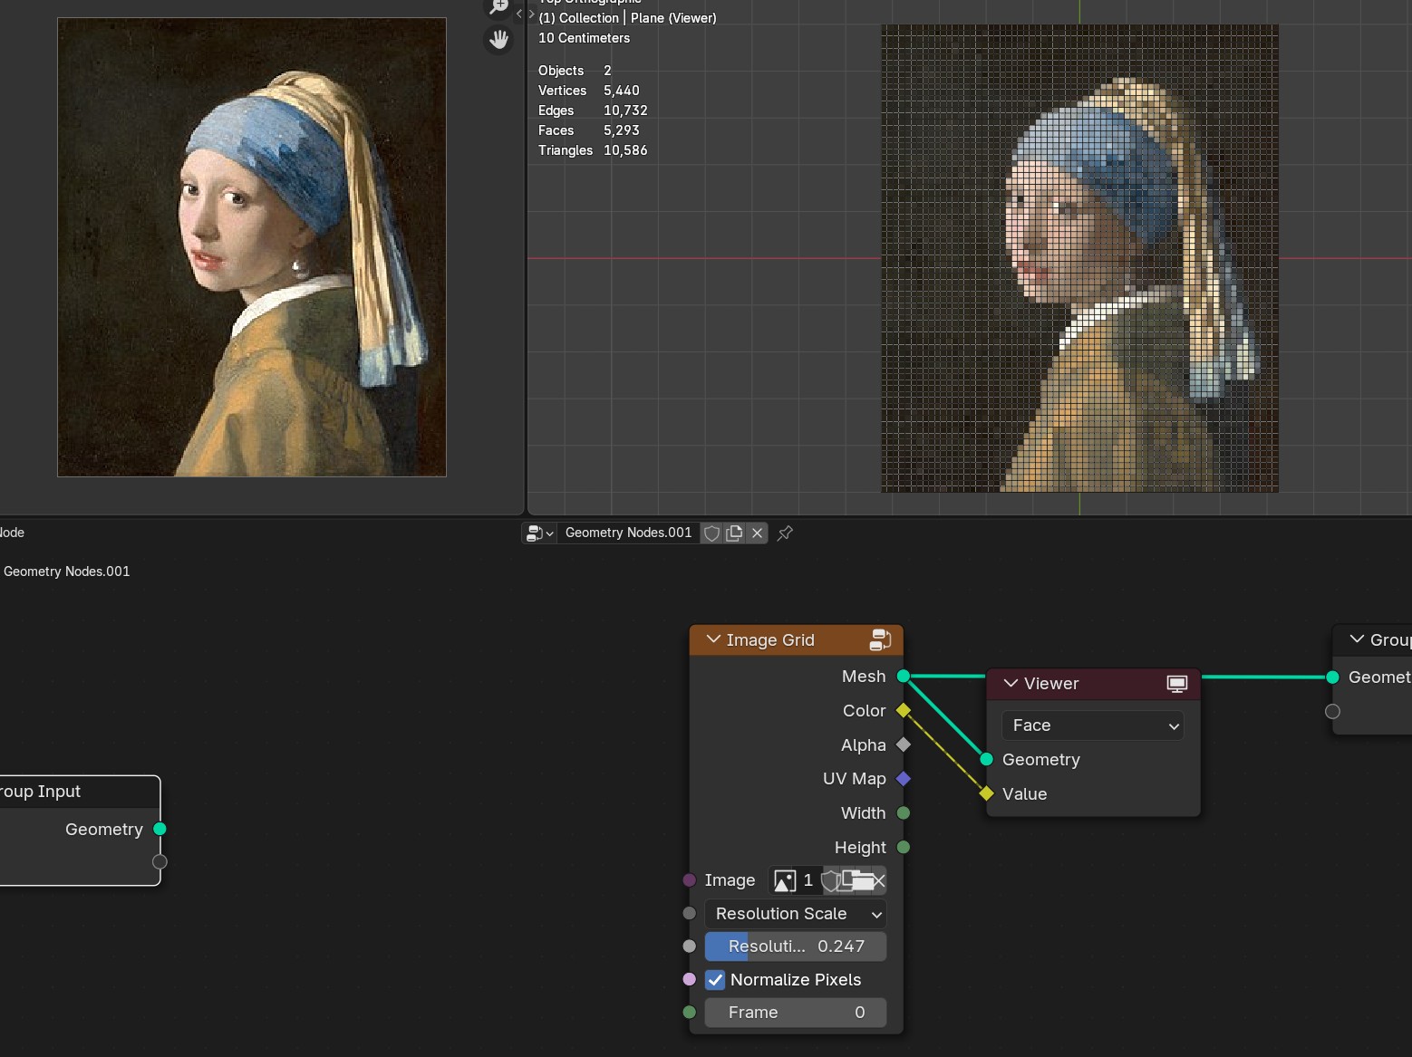This screenshot has height=1057, width=1412.
Task: Click the 10 Centimeters grid scale text
Action: pos(584,38)
